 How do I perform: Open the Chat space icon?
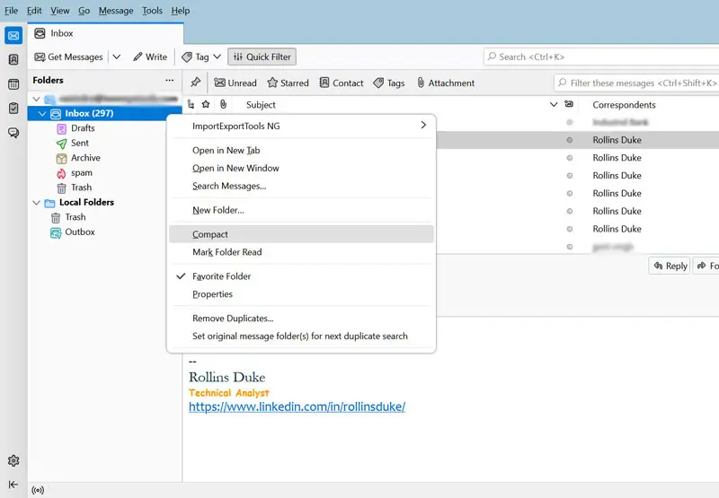13,133
